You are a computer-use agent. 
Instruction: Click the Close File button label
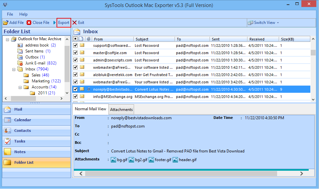[x=41, y=23]
